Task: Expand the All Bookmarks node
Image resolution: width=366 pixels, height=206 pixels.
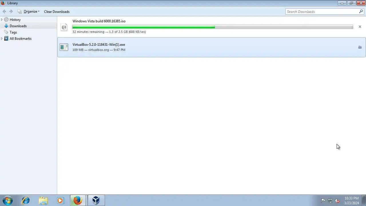Action: (x=2, y=38)
